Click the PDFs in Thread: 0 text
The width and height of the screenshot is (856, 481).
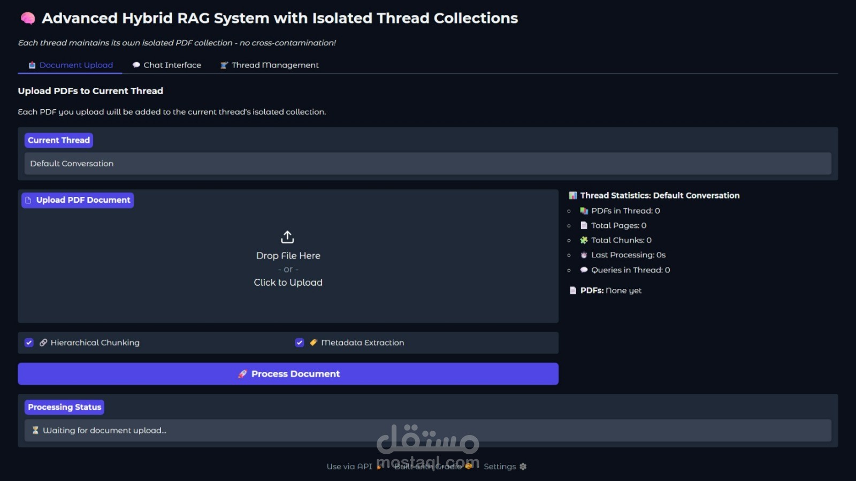625,211
